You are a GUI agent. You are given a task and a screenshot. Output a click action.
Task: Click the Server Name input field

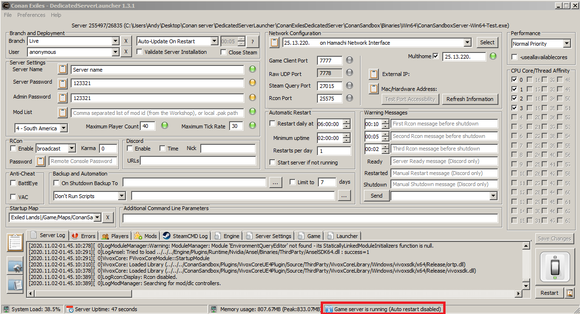click(x=157, y=70)
